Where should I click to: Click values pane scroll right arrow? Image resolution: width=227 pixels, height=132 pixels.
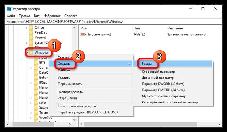219,124
